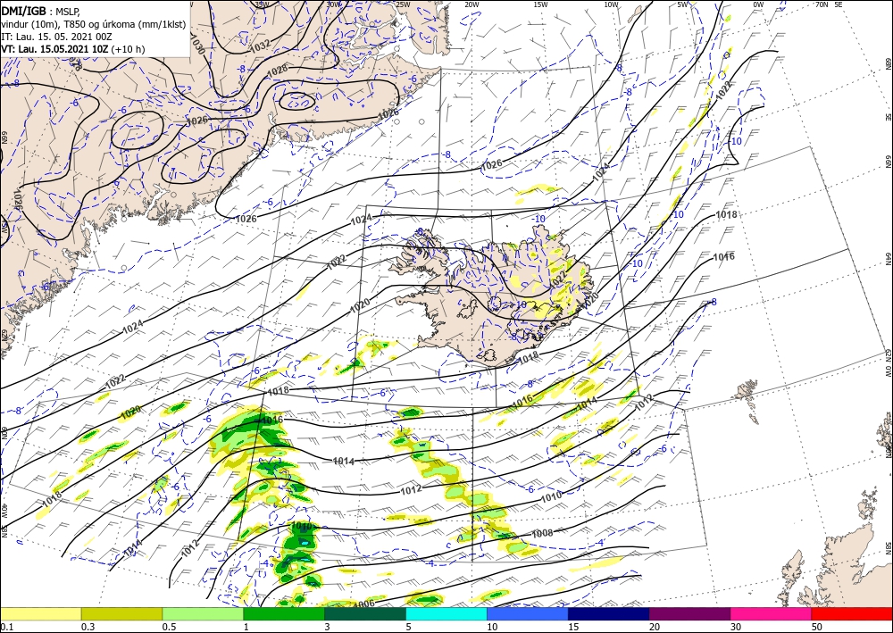Click the 'VT: Lau. 15.05.2021 10Z' valid time line
The width and height of the screenshot is (893, 633).
click(x=54, y=49)
